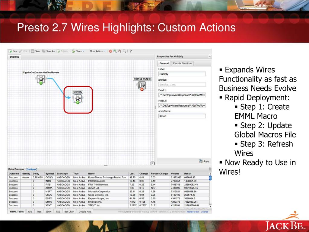
Task: Click the reset zoom magnifier icon
Action: point(124,51)
